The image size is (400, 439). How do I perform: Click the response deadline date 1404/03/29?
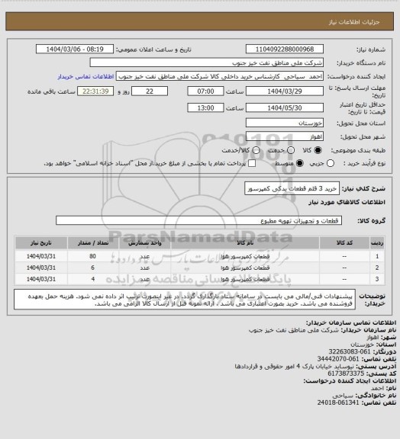click(285, 91)
